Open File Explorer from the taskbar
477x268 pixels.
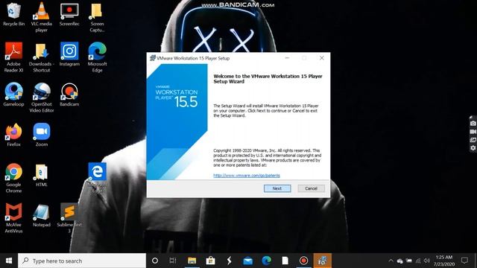coord(192,261)
